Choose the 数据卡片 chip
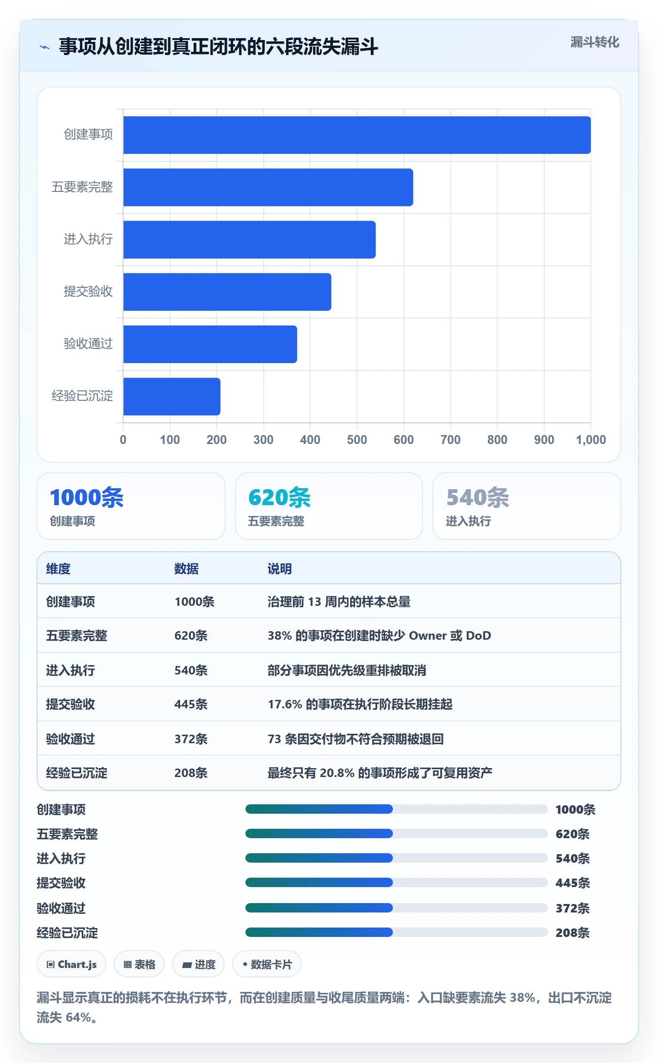The image size is (658, 1063). click(x=267, y=964)
